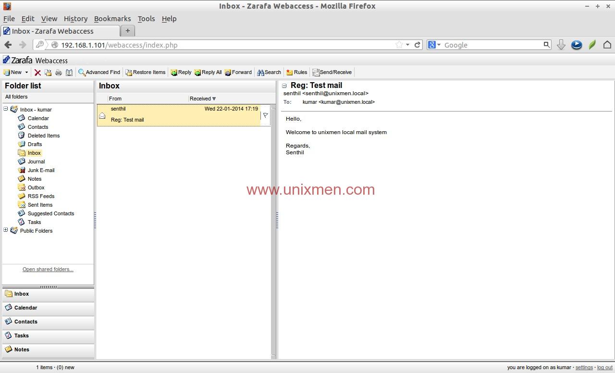615x373 pixels.
Task: Open Rules from the toolbar
Action: pyautogui.click(x=296, y=72)
